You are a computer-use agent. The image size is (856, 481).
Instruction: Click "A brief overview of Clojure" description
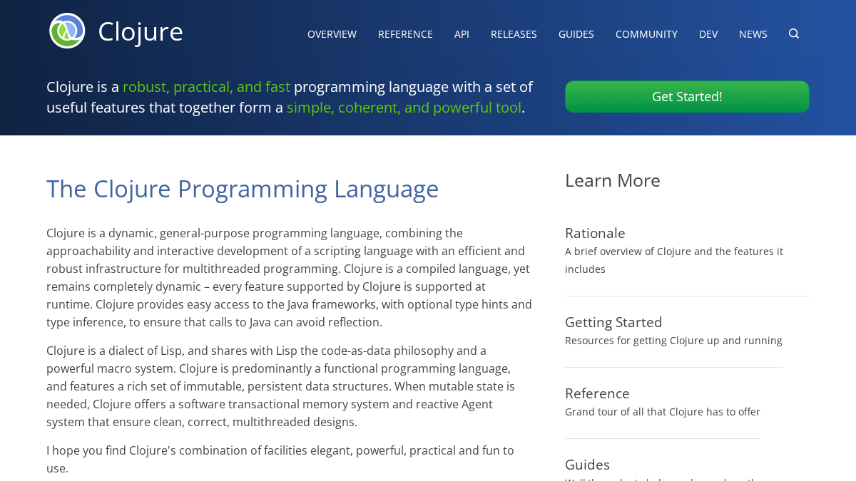pyautogui.click(x=674, y=260)
